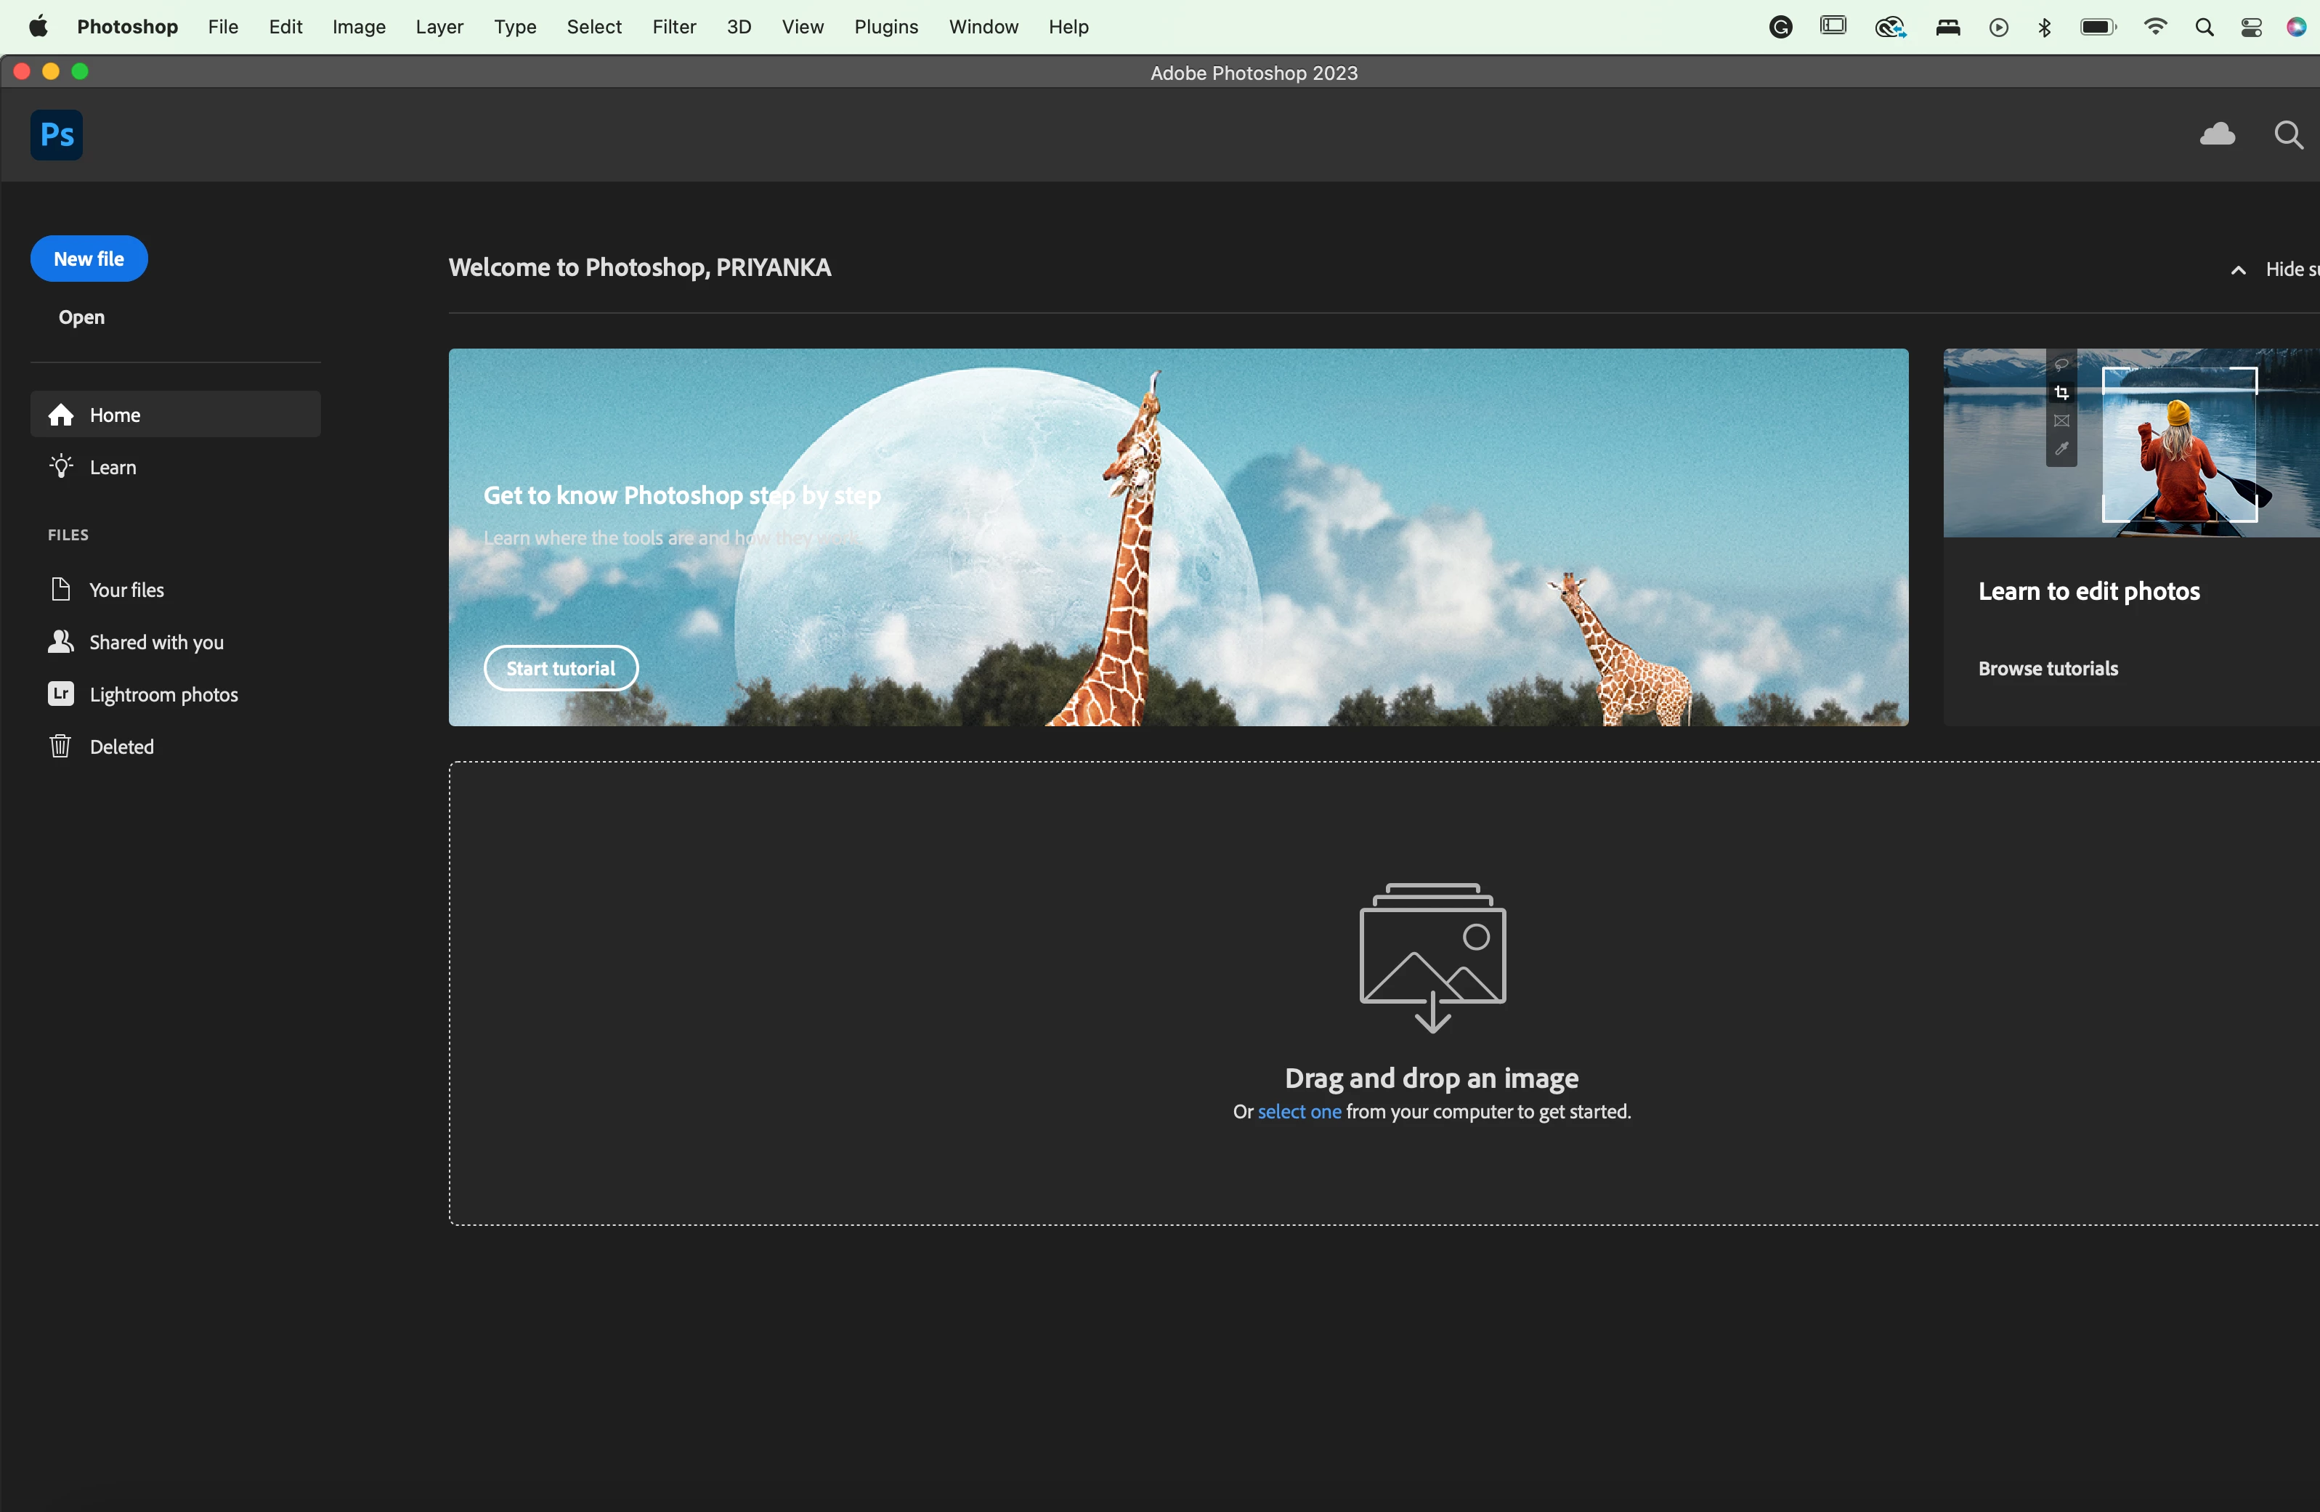Click the Ps Photoshop logo icon

click(x=57, y=134)
